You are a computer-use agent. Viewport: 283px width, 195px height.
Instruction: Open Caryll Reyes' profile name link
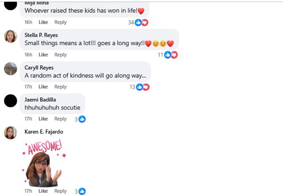tap(39, 68)
